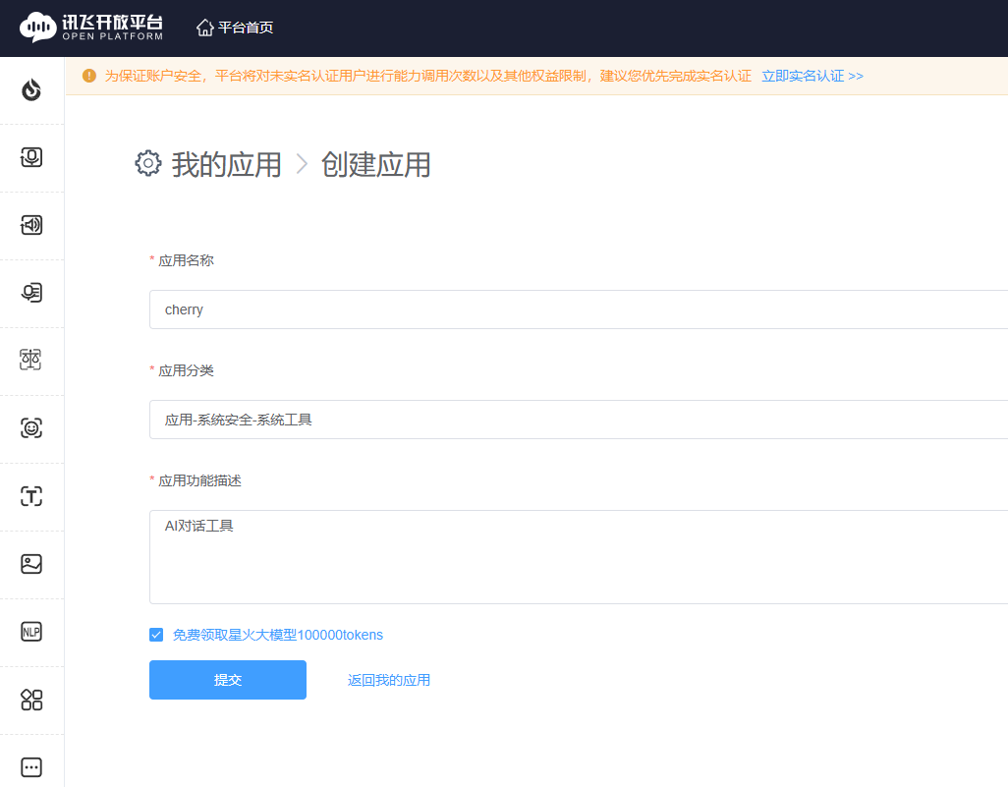Select the balance scale sidebar icon
The width and height of the screenshot is (1008, 787).
[31, 360]
